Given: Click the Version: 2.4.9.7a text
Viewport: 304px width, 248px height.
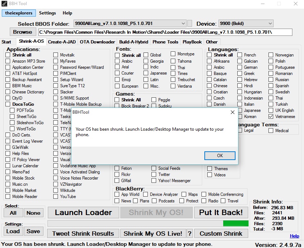Looking at the screenshot, I should tap(278, 245).
